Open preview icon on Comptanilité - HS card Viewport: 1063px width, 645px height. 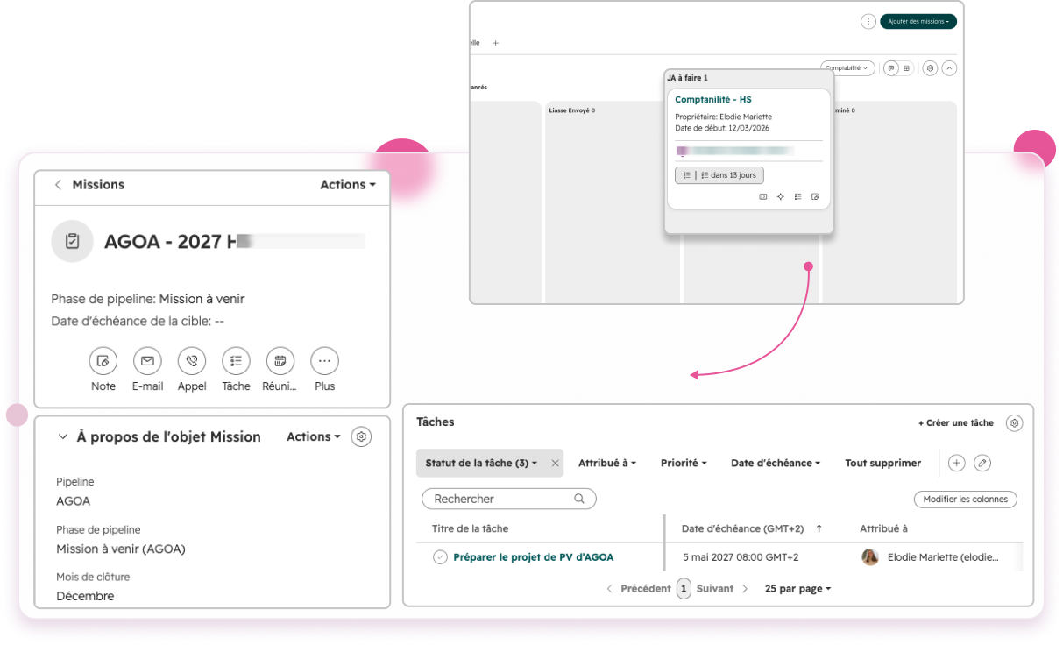pos(763,197)
